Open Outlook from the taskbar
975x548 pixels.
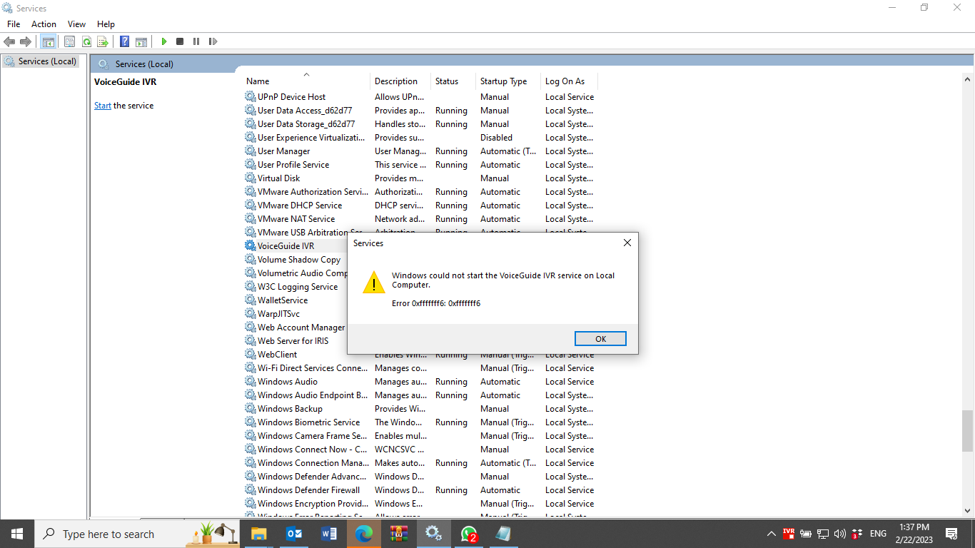tap(293, 534)
